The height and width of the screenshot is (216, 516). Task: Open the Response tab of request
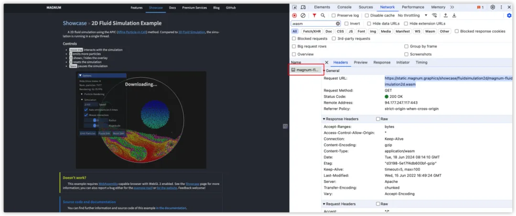[x=382, y=62]
